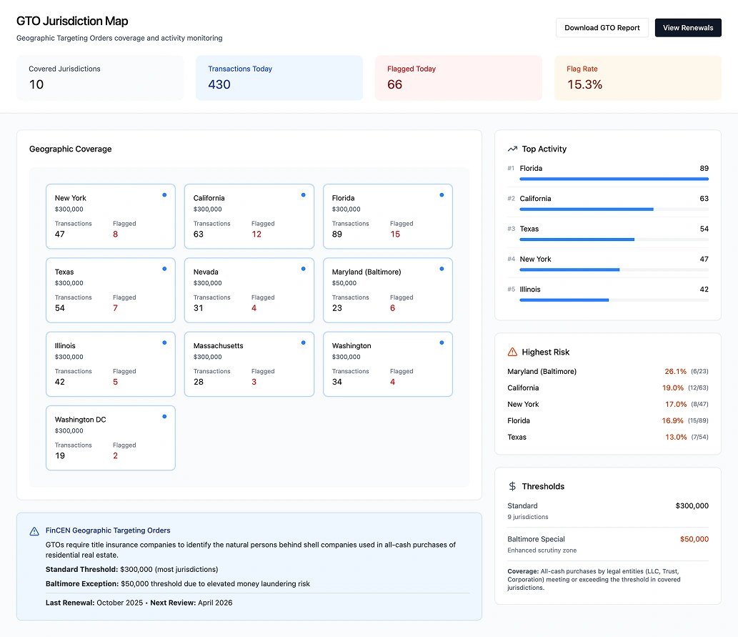This screenshot has height=637, width=738.
Task: Click the blue status dot on New York card
Action: [x=164, y=194]
